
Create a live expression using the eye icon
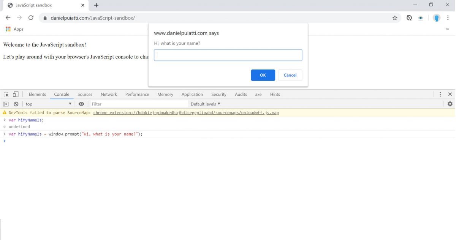(x=81, y=104)
